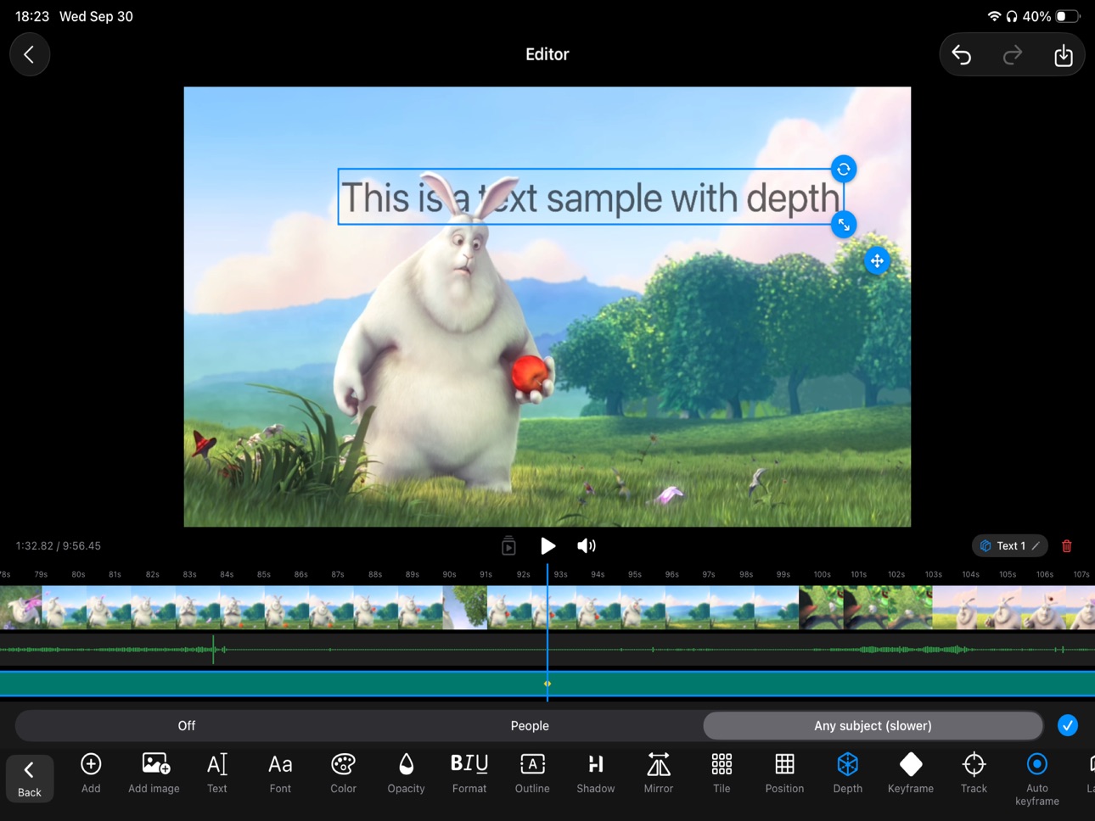The width and height of the screenshot is (1095, 821).
Task: Turn depth Off
Action: [x=187, y=726]
